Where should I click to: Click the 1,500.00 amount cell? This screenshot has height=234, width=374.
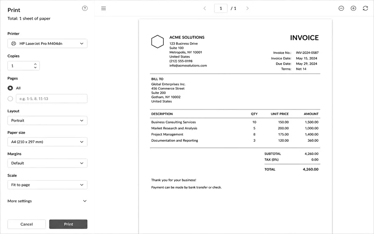311,122
